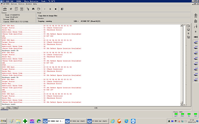Switch to PC-3000 SAS (SAS2) taskbar window
This screenshot has height=124, width=199.
(x=76, y=121)
